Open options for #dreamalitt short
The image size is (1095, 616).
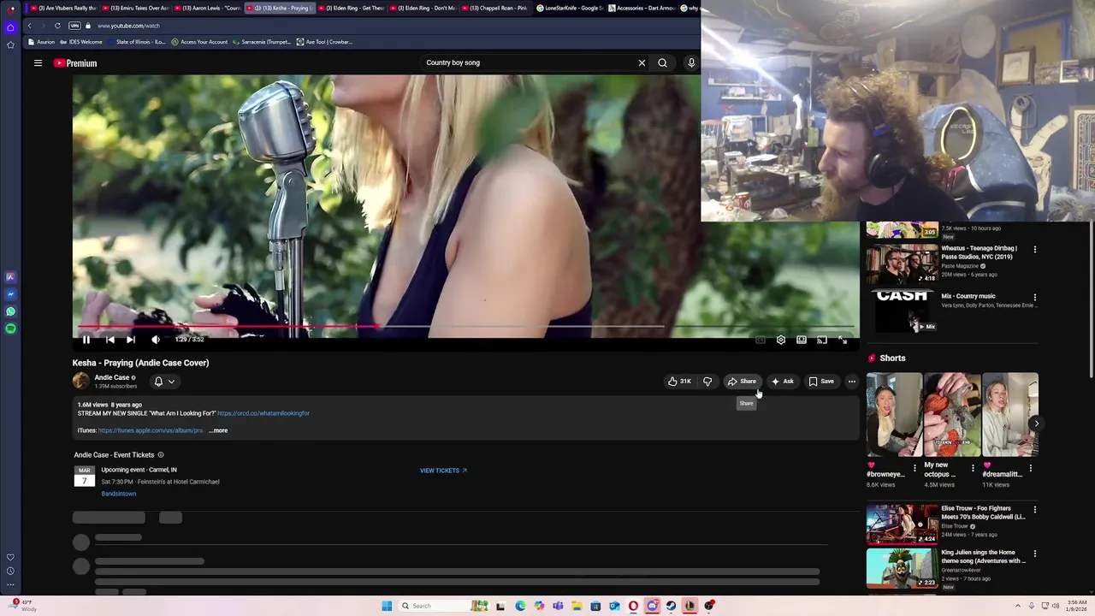click(1031, 468)
